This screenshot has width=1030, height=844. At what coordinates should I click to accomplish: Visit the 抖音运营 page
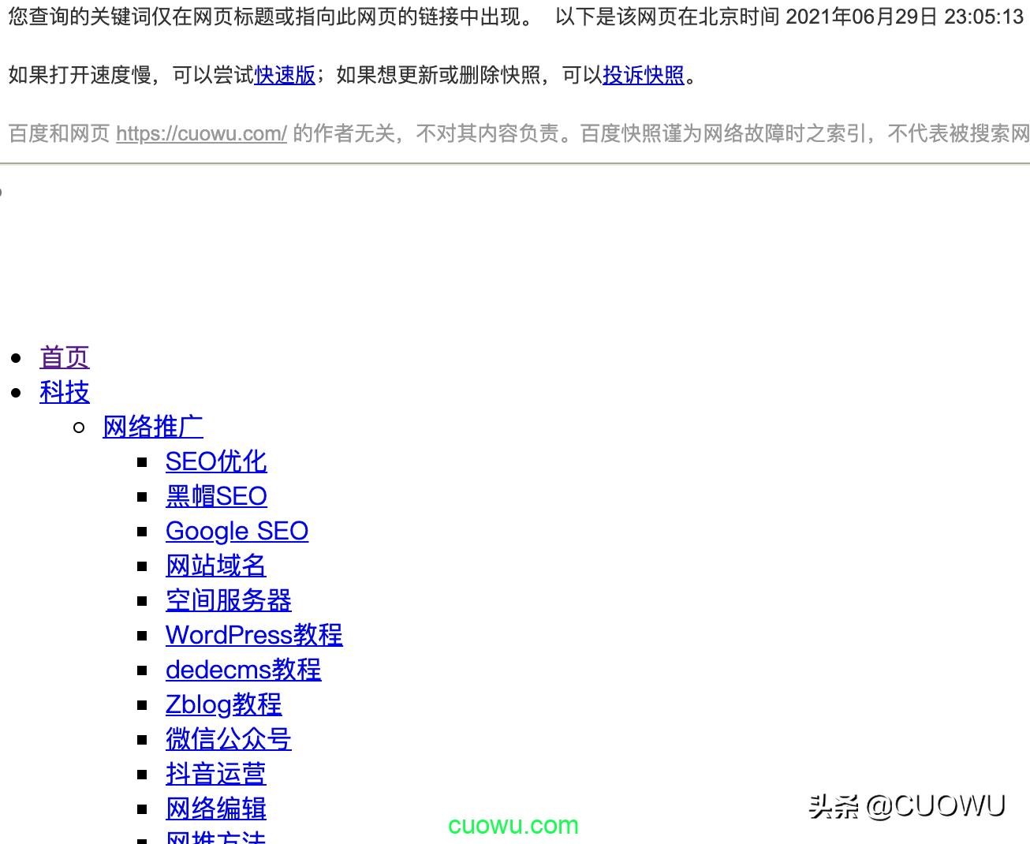tap(215, 774)
